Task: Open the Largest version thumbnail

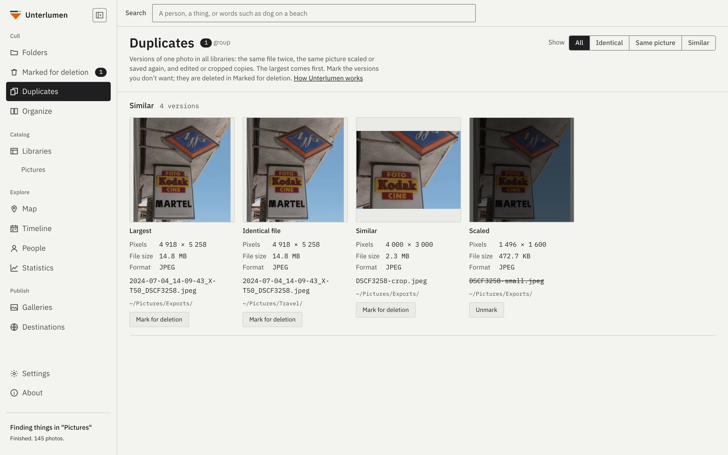Action: pos(182,170)
